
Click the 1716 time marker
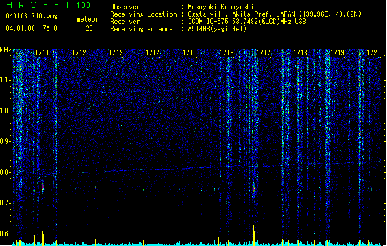click(226, 53)
